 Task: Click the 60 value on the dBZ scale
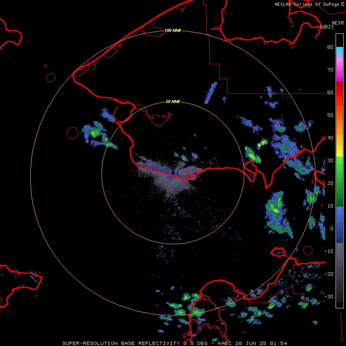coord(330,93)
